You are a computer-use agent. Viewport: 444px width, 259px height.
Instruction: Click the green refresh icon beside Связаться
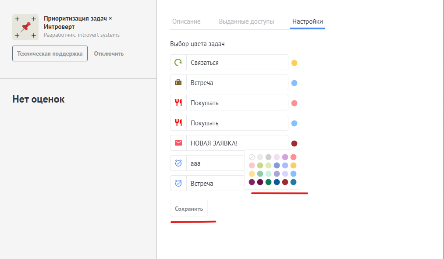pos(178,62)
